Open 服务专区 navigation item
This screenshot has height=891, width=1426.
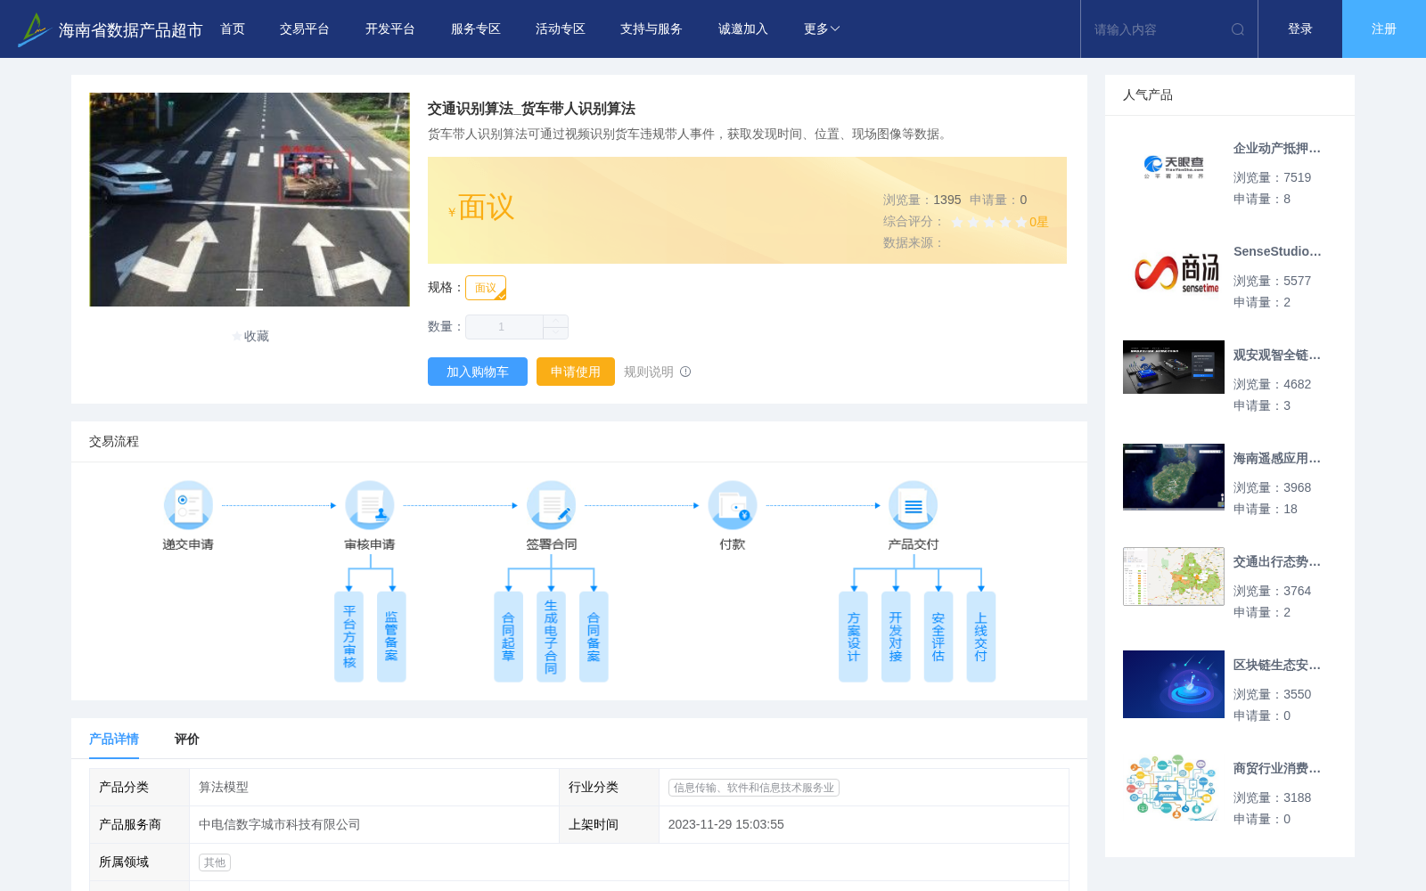[476, 29]
